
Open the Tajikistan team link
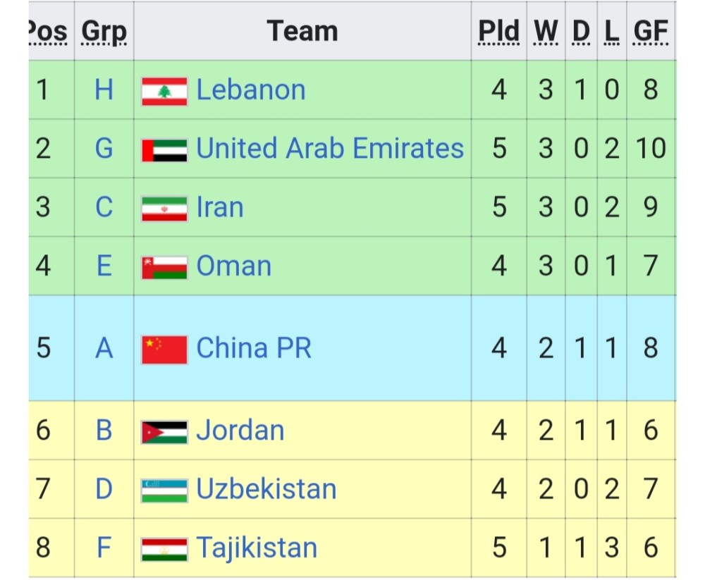pos(257,548)
